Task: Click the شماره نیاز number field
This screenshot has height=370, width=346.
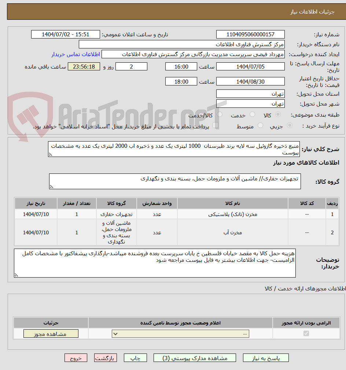Action: (x=250, y=34)
